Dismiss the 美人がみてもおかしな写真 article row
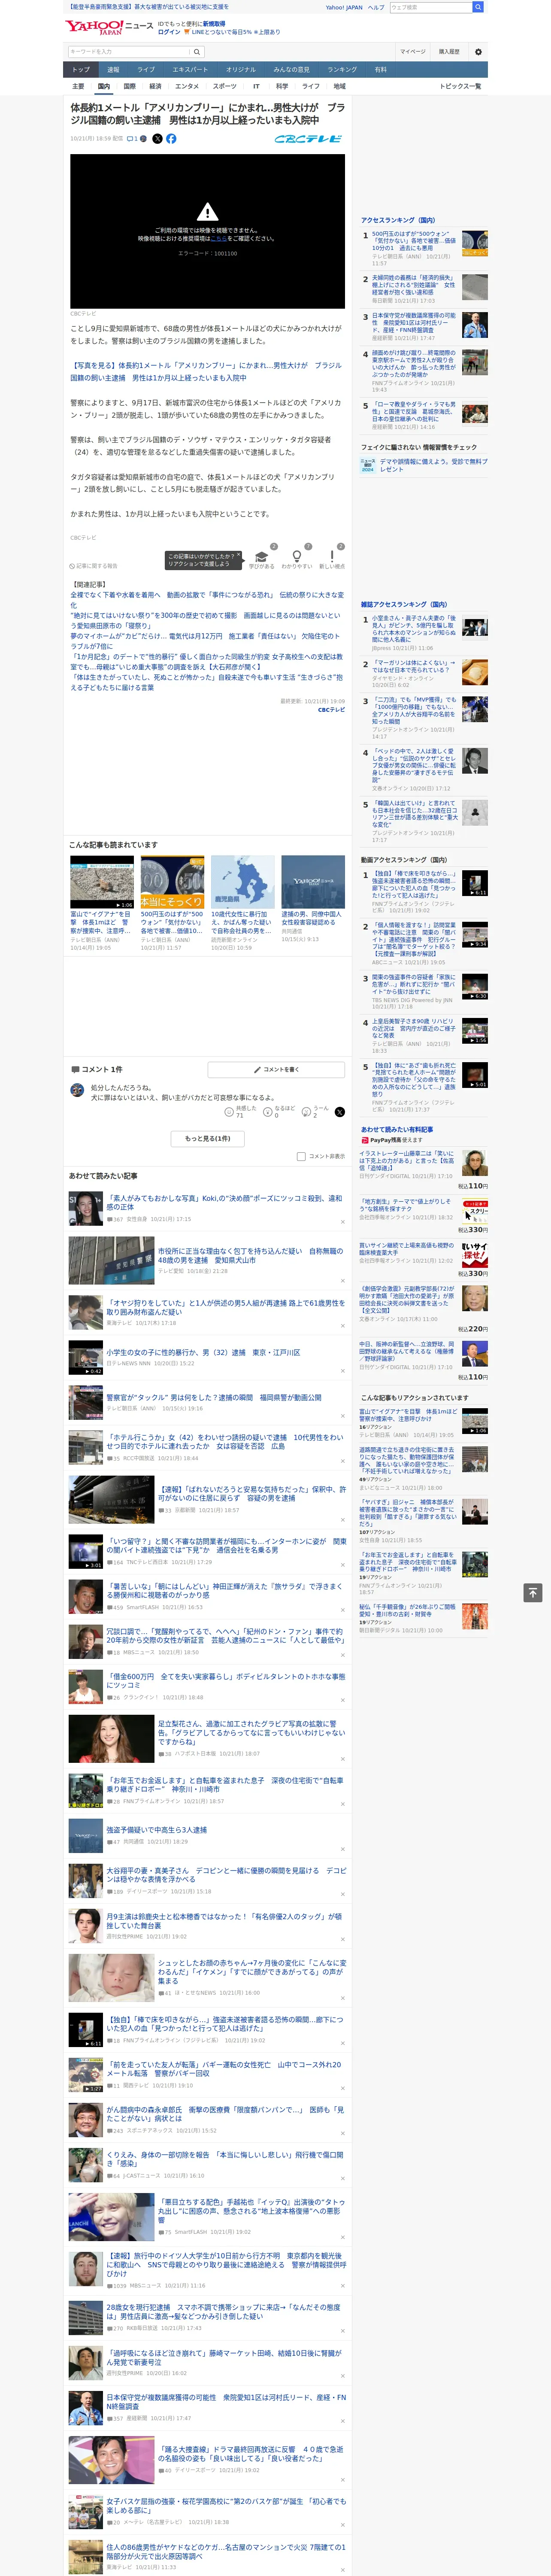The height and width of the screenshot is (2576, 551). coord(342,1221)
